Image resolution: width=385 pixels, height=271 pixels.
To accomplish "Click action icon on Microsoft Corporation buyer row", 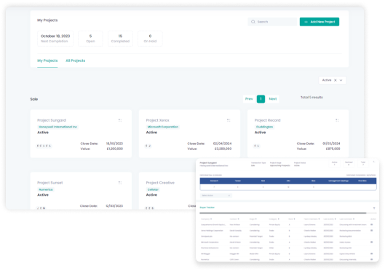I will [371, 242].
